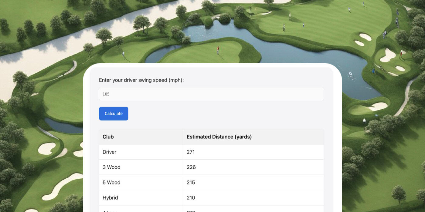This screenshot has width=425, height=212.
Task: Click the Club column header
Action: 108,137
